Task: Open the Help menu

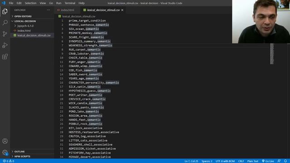Action: click(82, 3)
